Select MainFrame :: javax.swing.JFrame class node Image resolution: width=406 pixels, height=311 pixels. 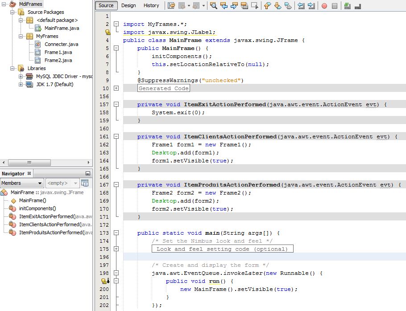47,192
